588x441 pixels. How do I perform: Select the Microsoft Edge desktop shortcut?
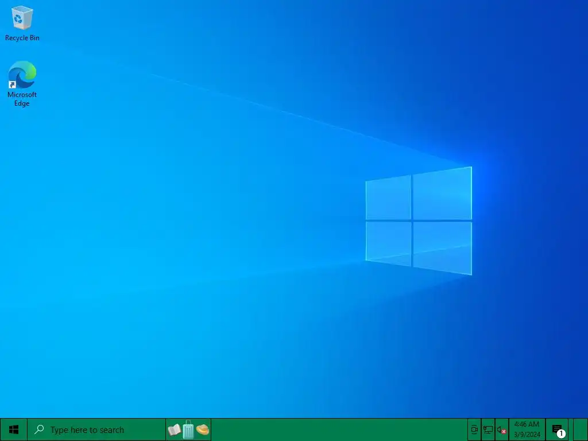point(22,84)
